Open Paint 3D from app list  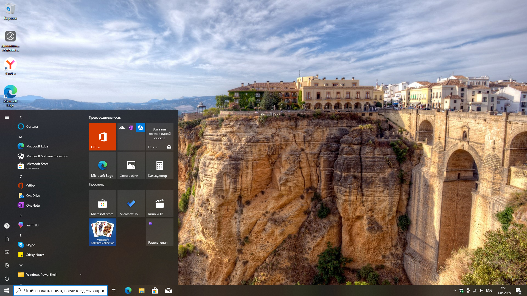[x=32, y=225]
